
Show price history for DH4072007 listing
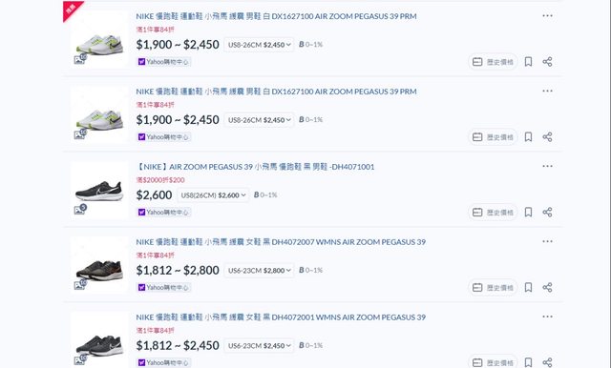coord(493,288)
